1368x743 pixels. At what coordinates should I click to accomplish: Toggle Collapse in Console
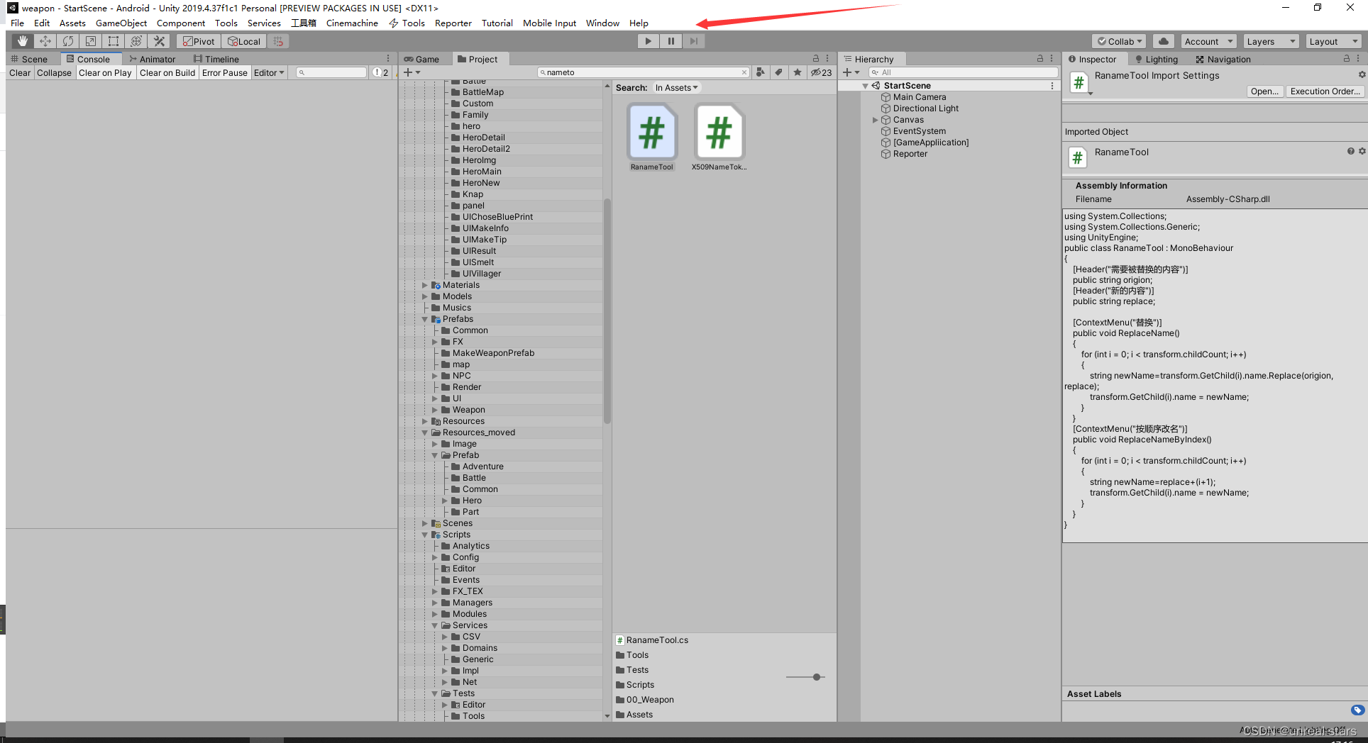[x=54, y=72]
